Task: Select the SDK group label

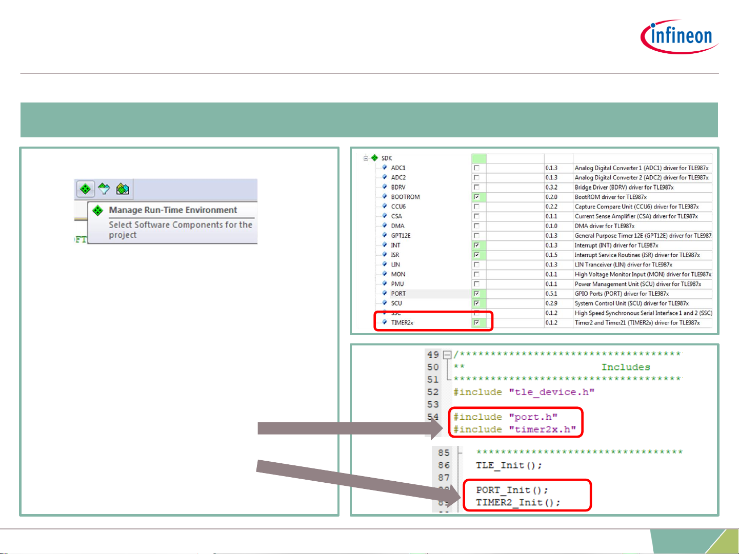Action: 387,158
